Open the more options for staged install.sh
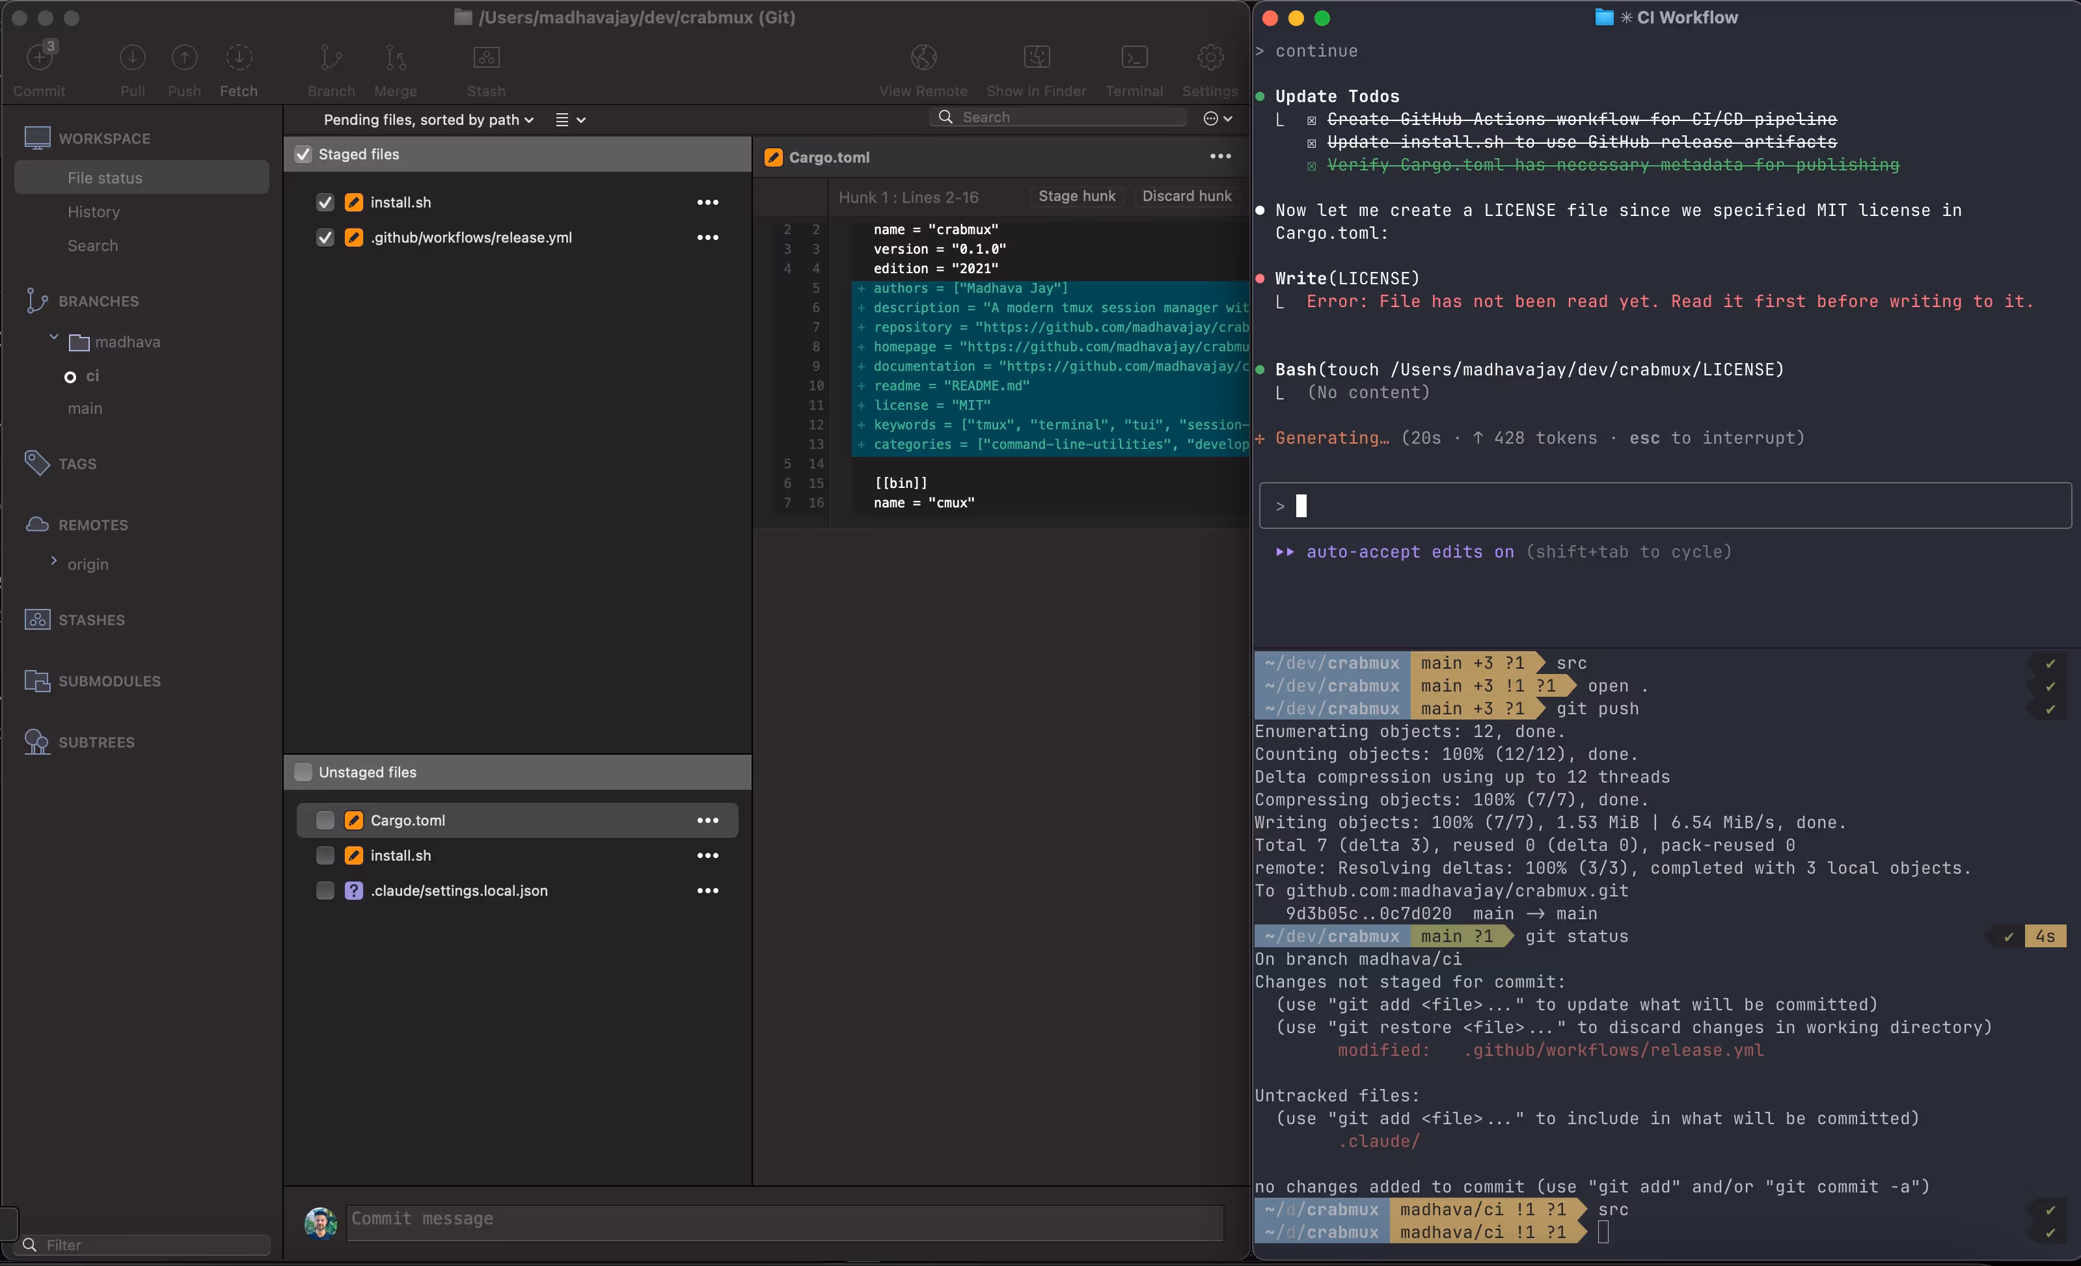The height and width of the screenshot is (1266, 2081). coord(707,203)
